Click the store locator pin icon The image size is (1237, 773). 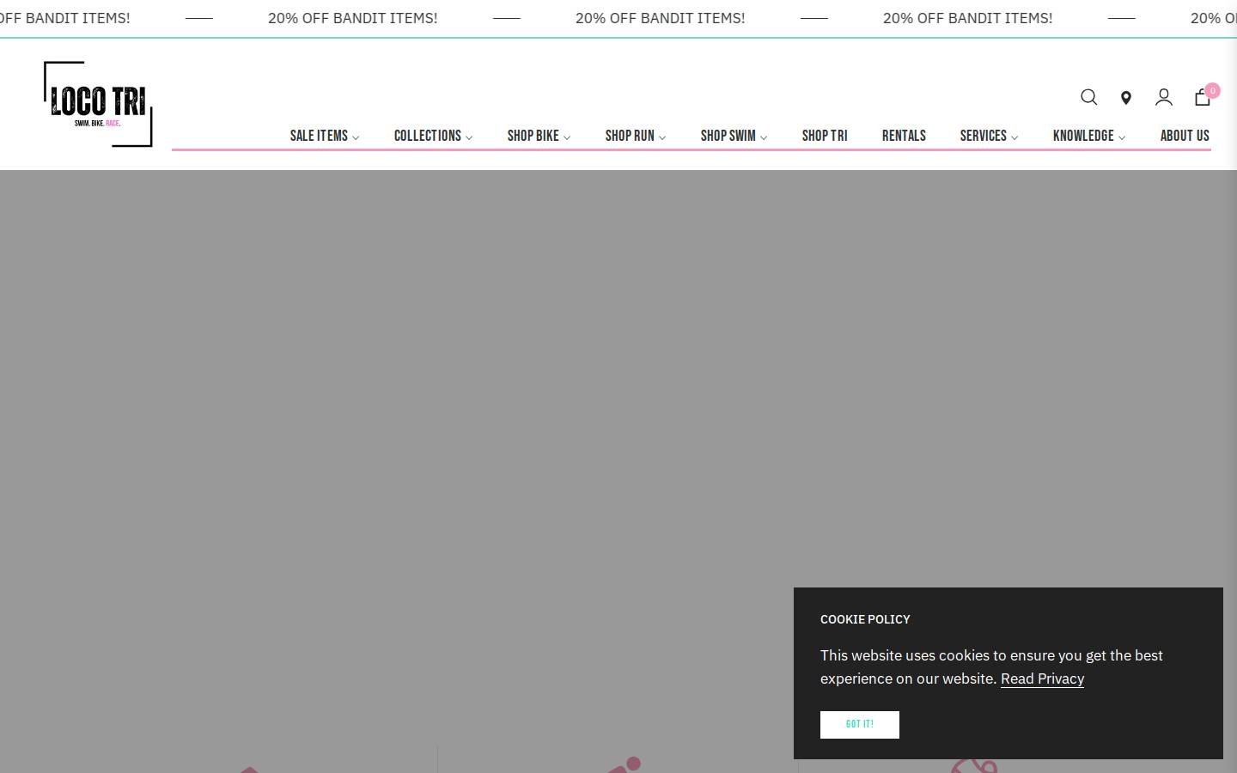(1126, 98)
